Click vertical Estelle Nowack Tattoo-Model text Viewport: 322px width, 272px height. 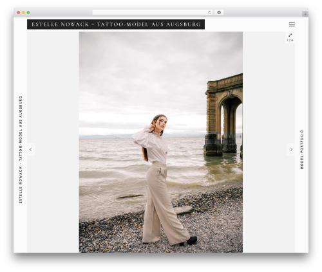pos(21,150)
